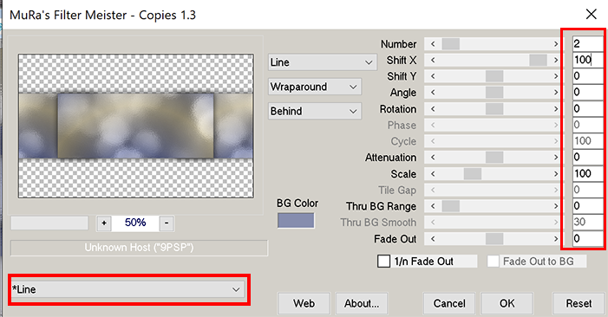Screen dimensions: 608x317
Task: Open the Web button link
Action: click(x=304, y=303)
